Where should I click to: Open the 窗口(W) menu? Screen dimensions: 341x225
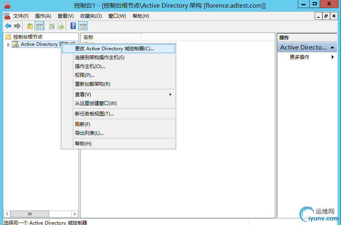click(117, 16)
